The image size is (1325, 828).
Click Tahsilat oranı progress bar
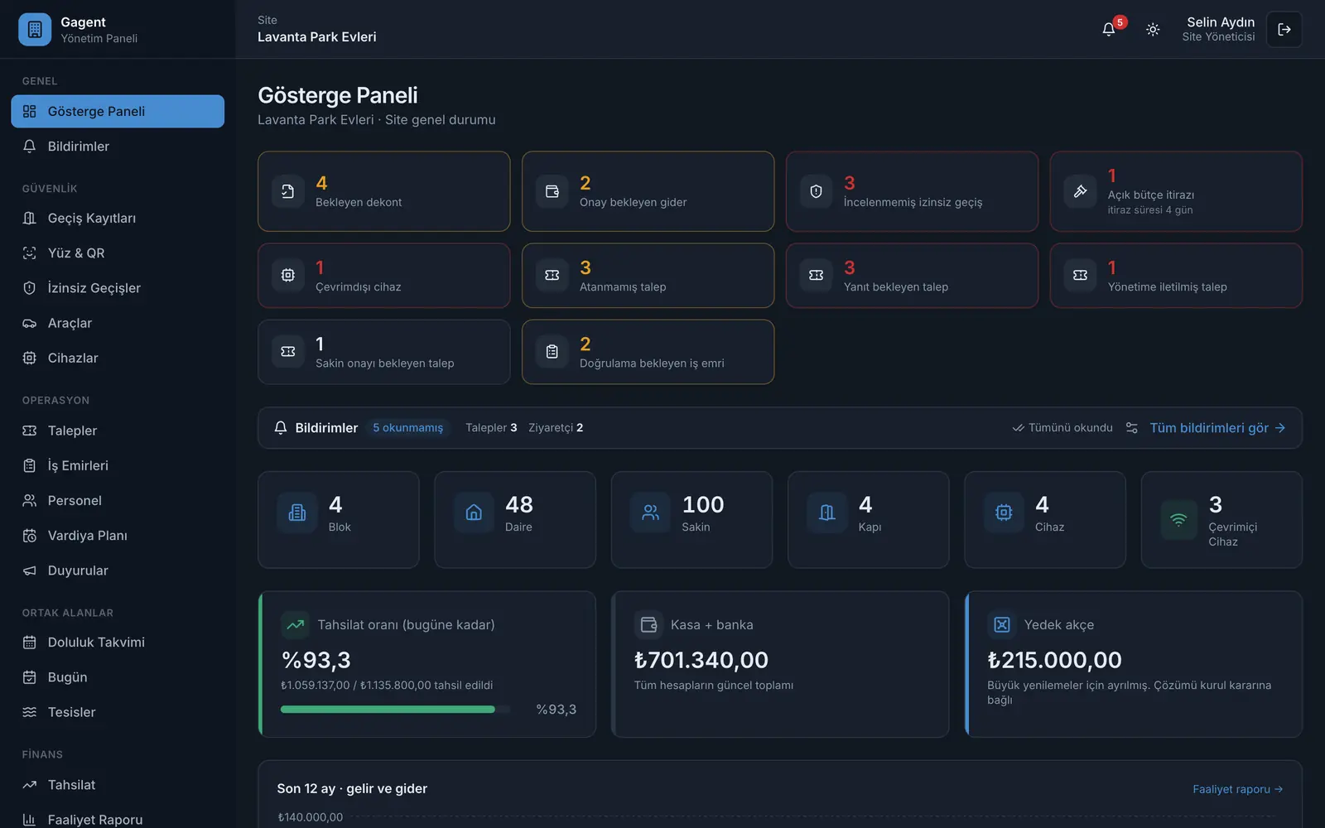396,710
